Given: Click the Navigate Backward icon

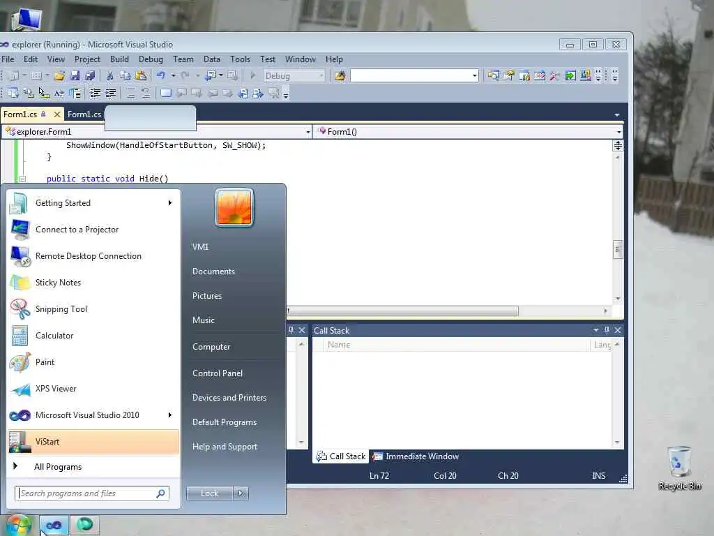Looking at the screenshot, I should coord(211,75).
